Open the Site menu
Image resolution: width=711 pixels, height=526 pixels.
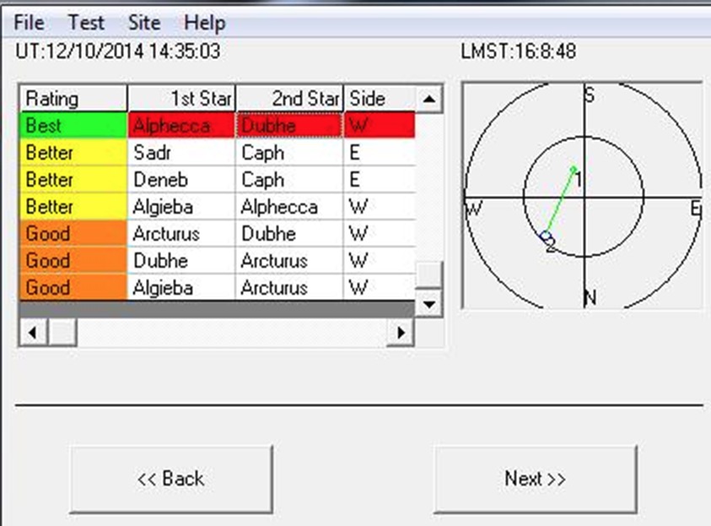click(144, 22)
